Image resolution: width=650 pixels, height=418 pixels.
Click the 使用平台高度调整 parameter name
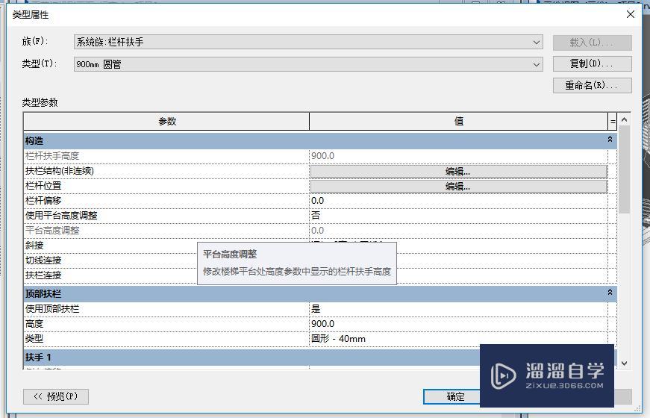[61, 216]
